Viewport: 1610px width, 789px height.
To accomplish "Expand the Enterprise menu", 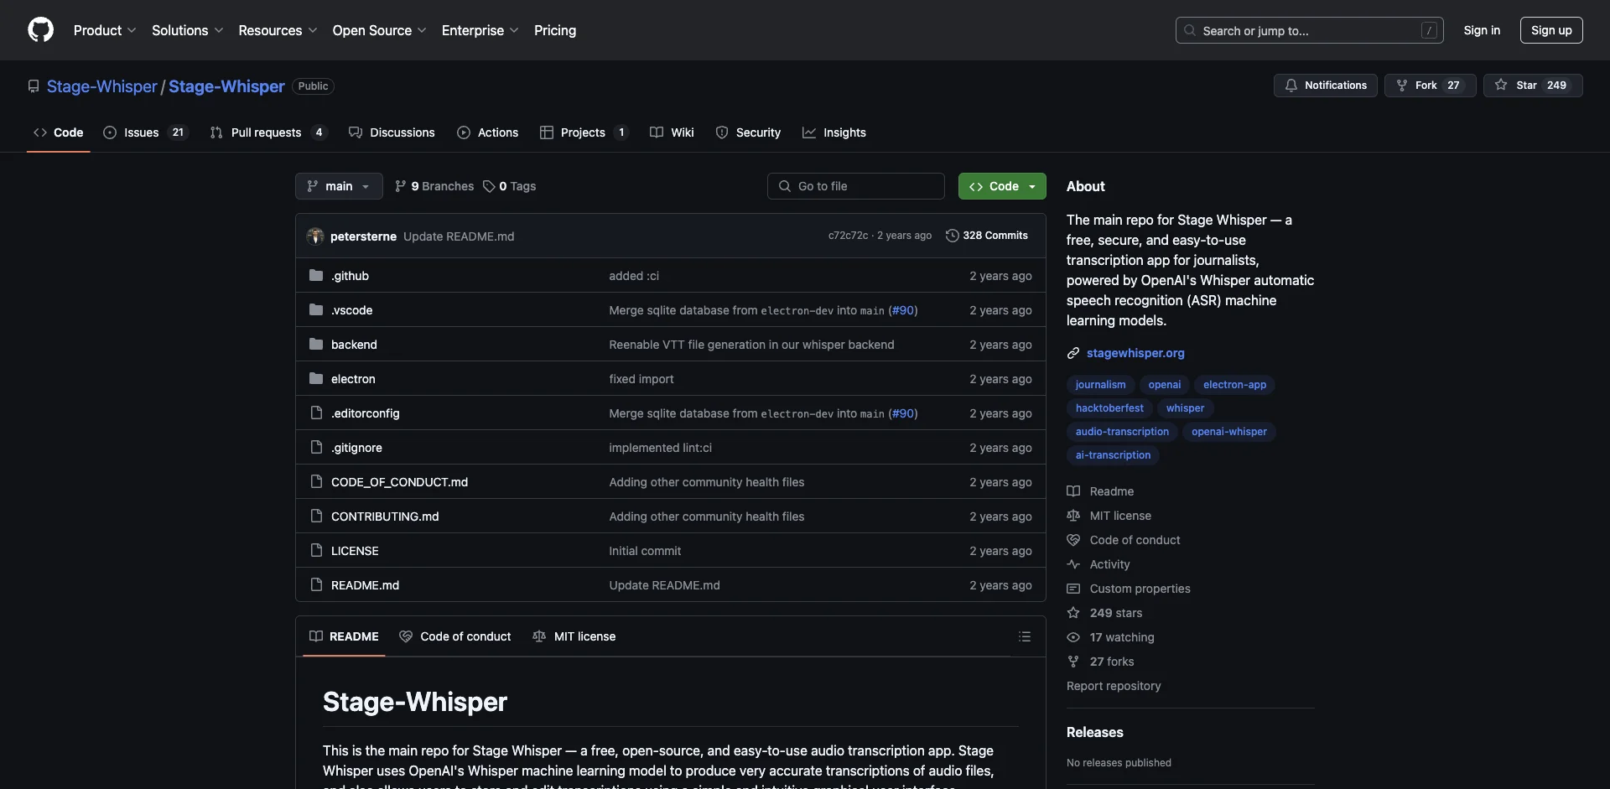I will (480, 30).
